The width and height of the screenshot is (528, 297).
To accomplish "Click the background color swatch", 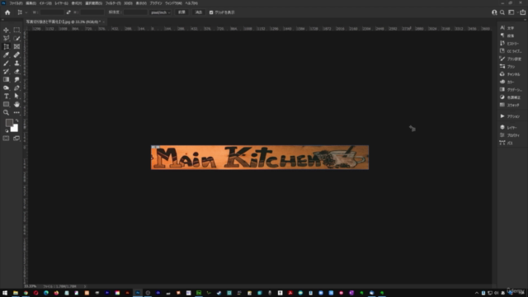I will point(15,129).
